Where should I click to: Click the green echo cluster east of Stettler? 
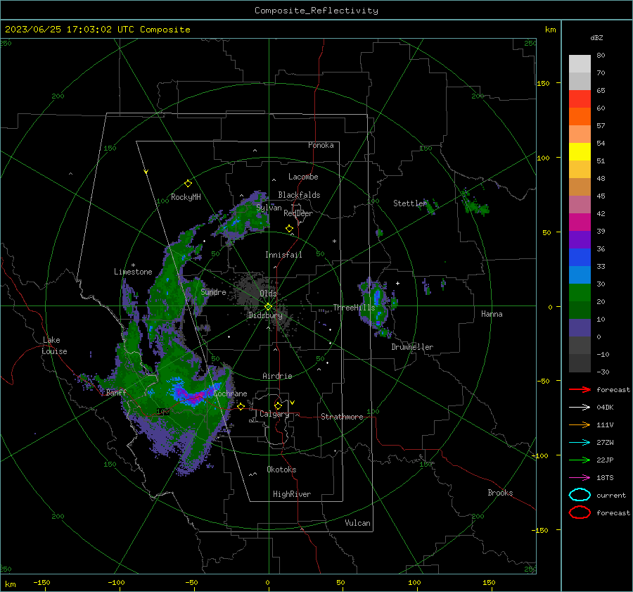pyautogui.click(x=475, y=204)
